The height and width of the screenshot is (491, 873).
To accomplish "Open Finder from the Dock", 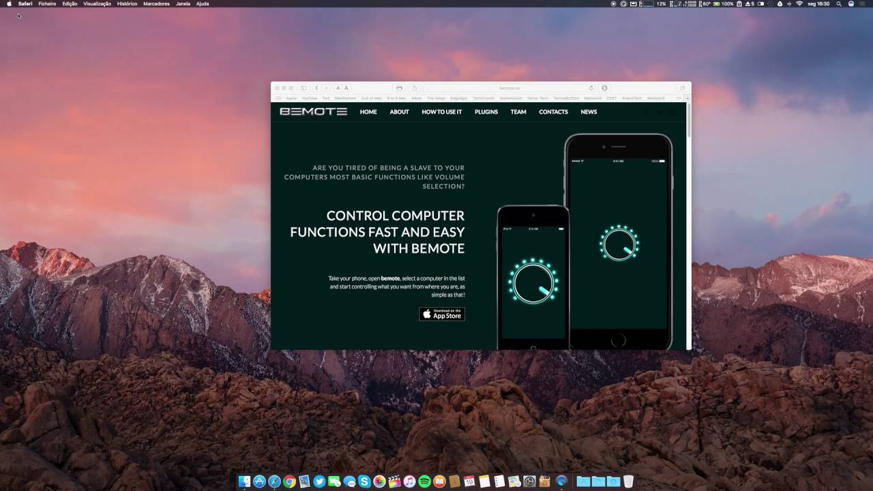I will pos(245,481).
